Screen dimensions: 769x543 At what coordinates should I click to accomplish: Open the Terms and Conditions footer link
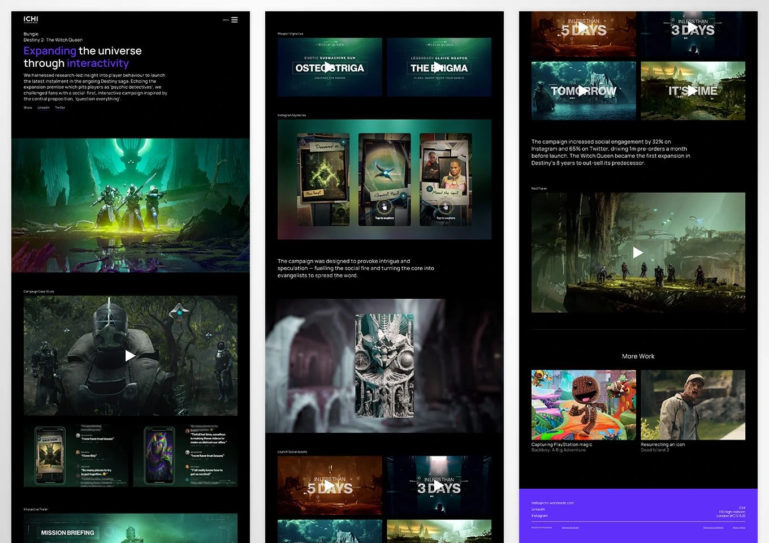[x=713, y=528]
